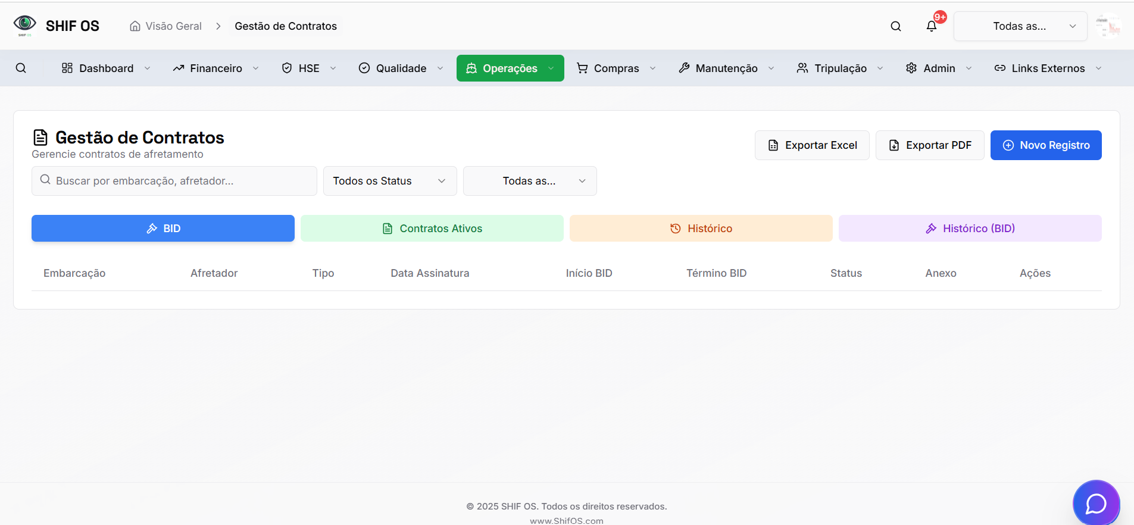Click the header search magnifier icon
Screen dimensions: 1134x525
pos(895,26)
